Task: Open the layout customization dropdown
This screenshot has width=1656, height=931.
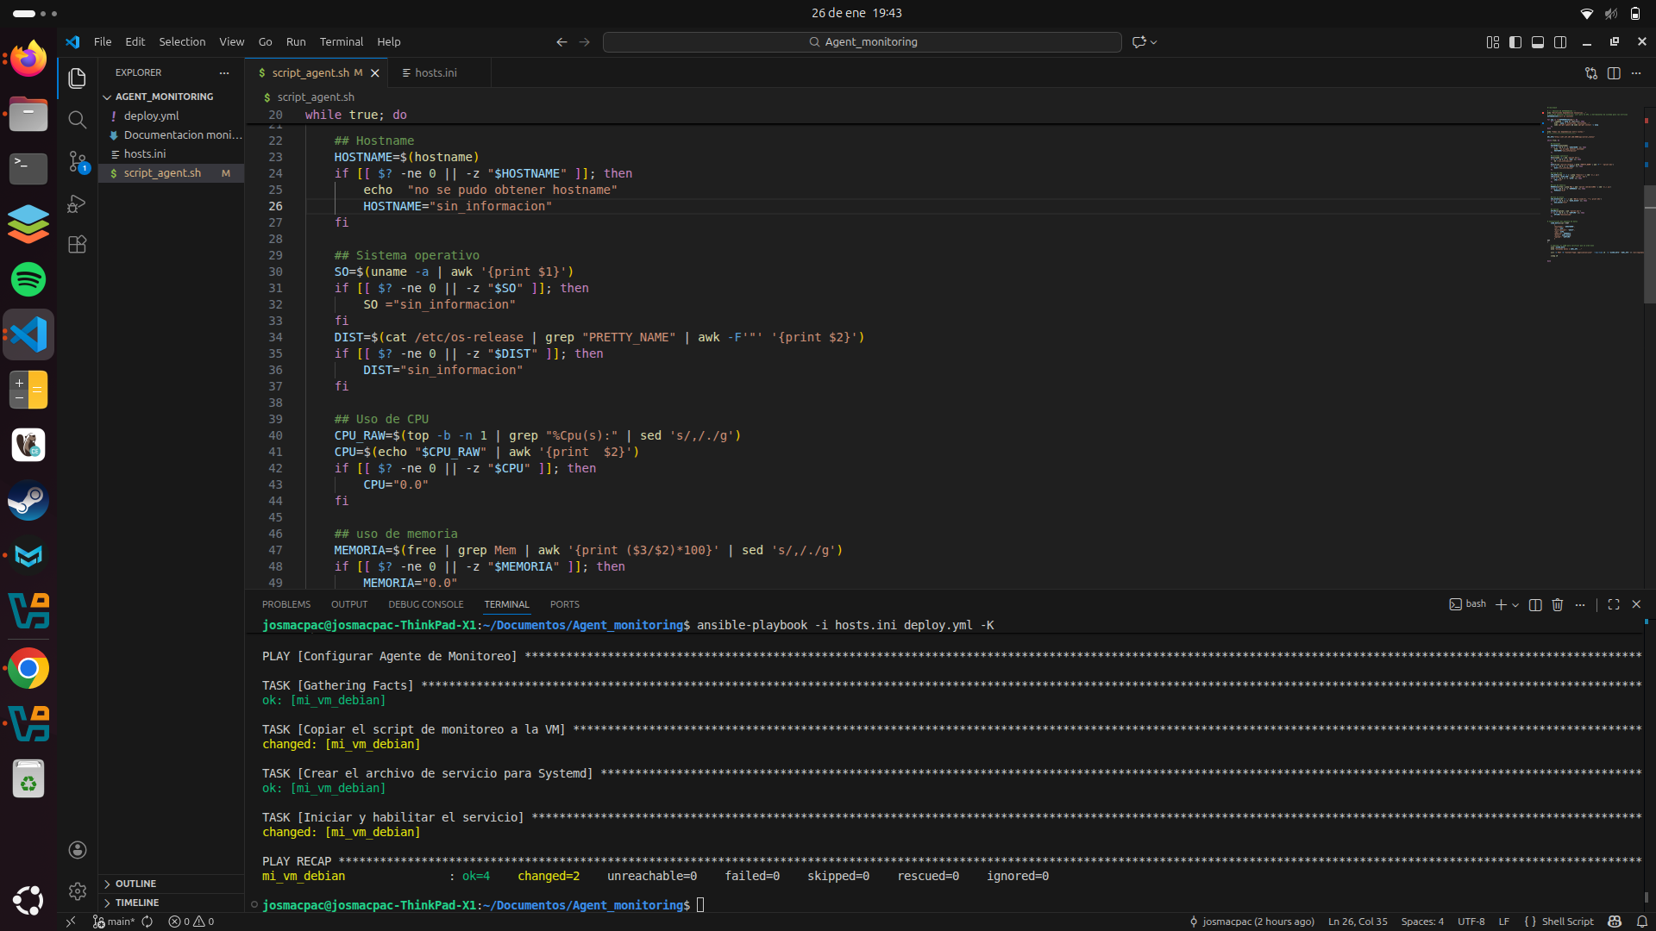Action: point(1491,41)
